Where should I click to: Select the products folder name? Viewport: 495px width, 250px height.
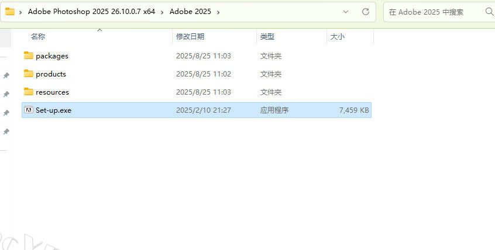pos(51,74)
